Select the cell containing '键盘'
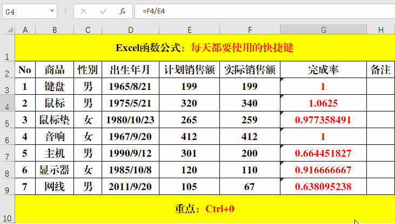Viewport: 395px width, 224px height. coord(55,86)
